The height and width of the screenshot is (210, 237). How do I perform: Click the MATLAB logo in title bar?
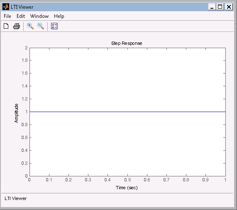tap(6, 7)
